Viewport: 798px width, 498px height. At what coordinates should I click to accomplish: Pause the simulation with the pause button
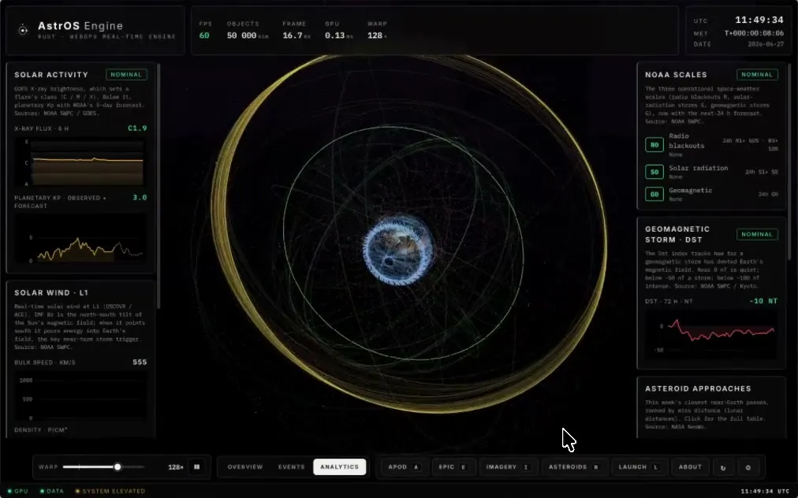pos(196,466)
